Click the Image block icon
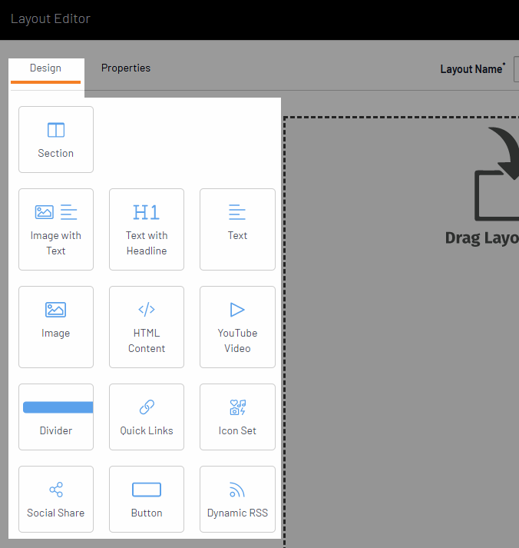Viewport: 519px width, 548px height. click(55, 310)
